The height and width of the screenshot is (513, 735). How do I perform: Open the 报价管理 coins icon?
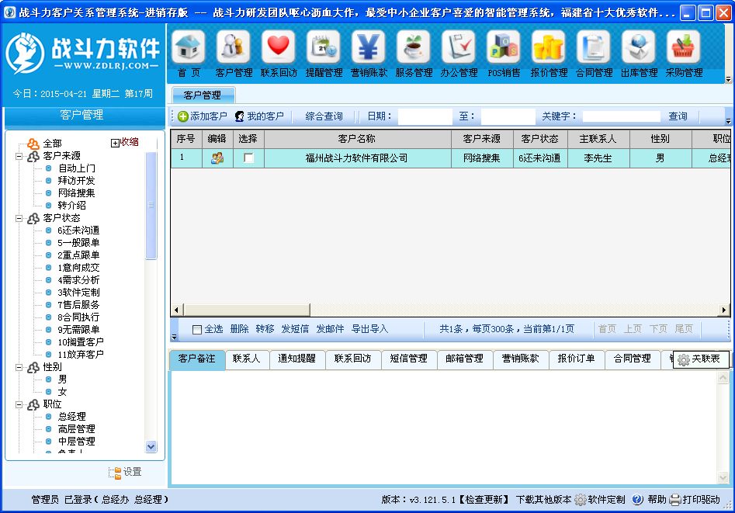click(549, 47)
